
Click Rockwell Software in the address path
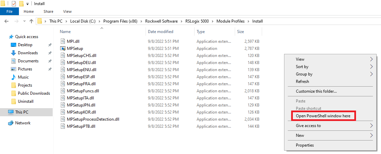click(161, 21)
